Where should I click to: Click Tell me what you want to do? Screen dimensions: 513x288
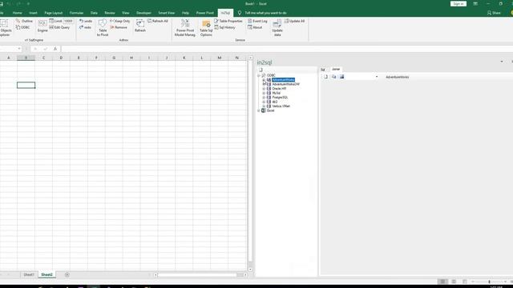pos(265,13)
